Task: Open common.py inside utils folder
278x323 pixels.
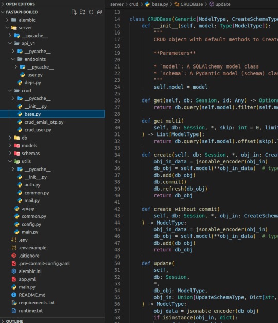Action: 37,193
